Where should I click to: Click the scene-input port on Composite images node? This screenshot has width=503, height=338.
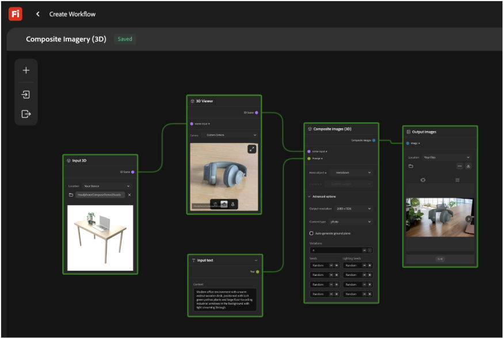click(309, 151)
